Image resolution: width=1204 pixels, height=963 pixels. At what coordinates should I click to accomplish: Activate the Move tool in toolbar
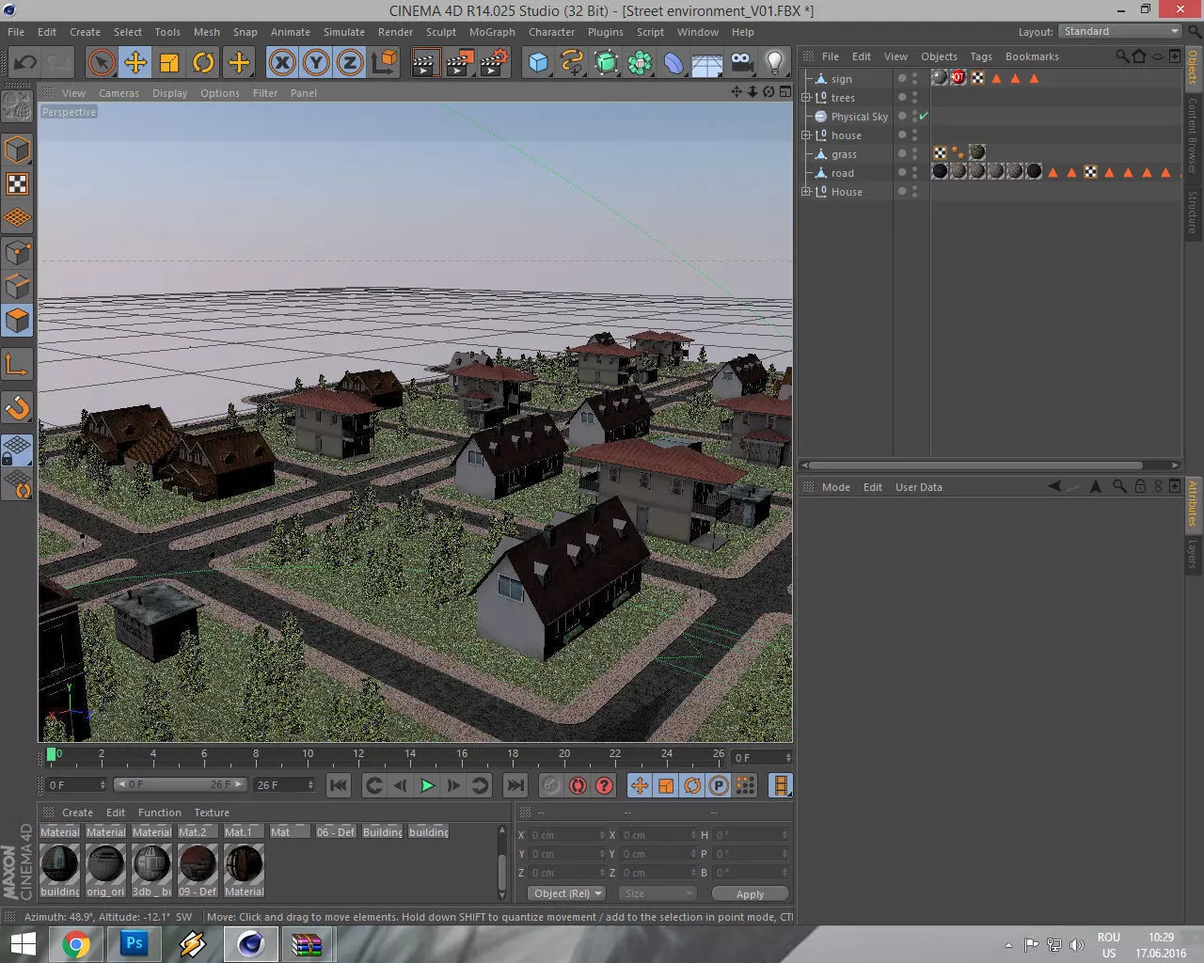pyautogui.click(x=135, y=63)
